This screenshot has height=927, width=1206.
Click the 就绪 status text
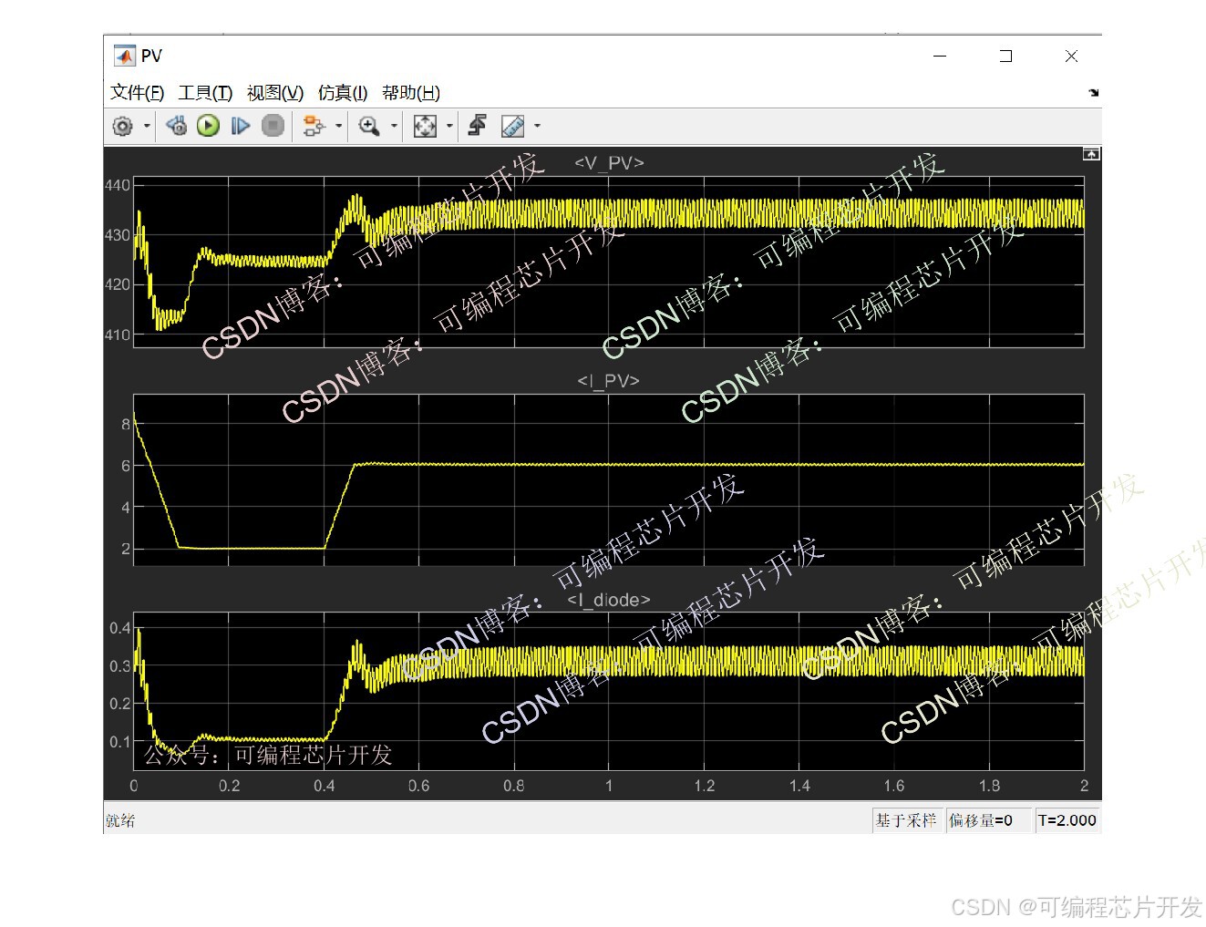(120, 820)
